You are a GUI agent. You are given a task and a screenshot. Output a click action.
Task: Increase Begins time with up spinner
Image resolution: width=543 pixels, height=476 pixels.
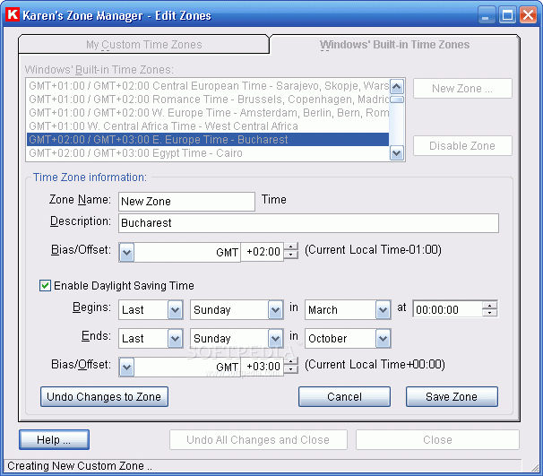pos(489,305)
